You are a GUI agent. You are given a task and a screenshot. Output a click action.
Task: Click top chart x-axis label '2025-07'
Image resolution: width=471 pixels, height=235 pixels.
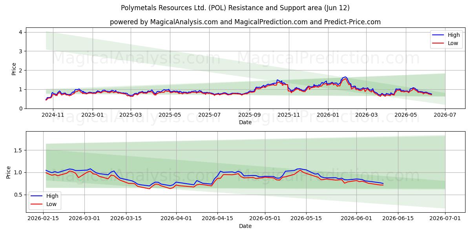[x=209, y=115]
